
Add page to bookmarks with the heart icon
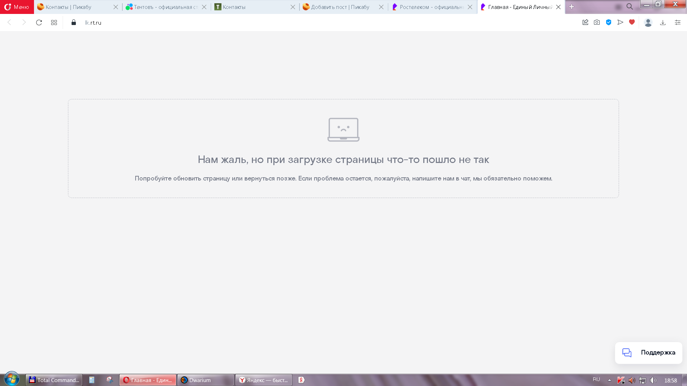pos(632,23)
